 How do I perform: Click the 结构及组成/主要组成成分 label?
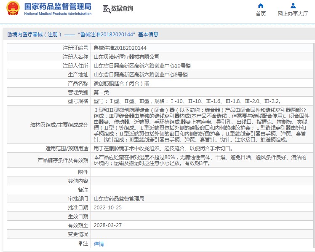pyautogui.click(x=59, y=125)
